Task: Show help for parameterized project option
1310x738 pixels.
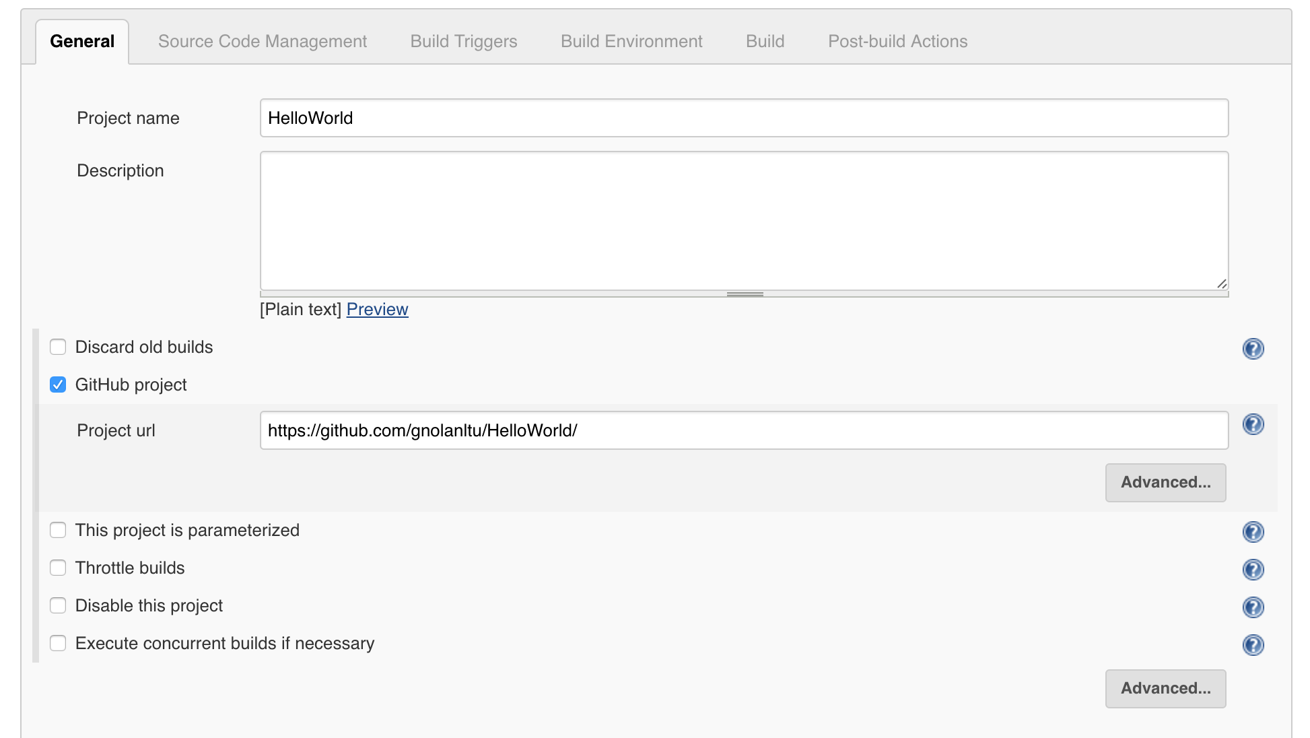Action: 1252,532
